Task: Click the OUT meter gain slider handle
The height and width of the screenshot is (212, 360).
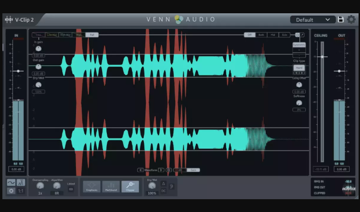Action: point(339,71)
